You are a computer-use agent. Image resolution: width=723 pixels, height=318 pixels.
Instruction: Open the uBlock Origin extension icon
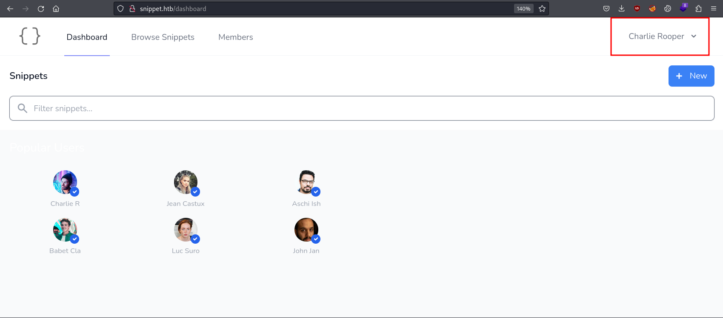637,8
